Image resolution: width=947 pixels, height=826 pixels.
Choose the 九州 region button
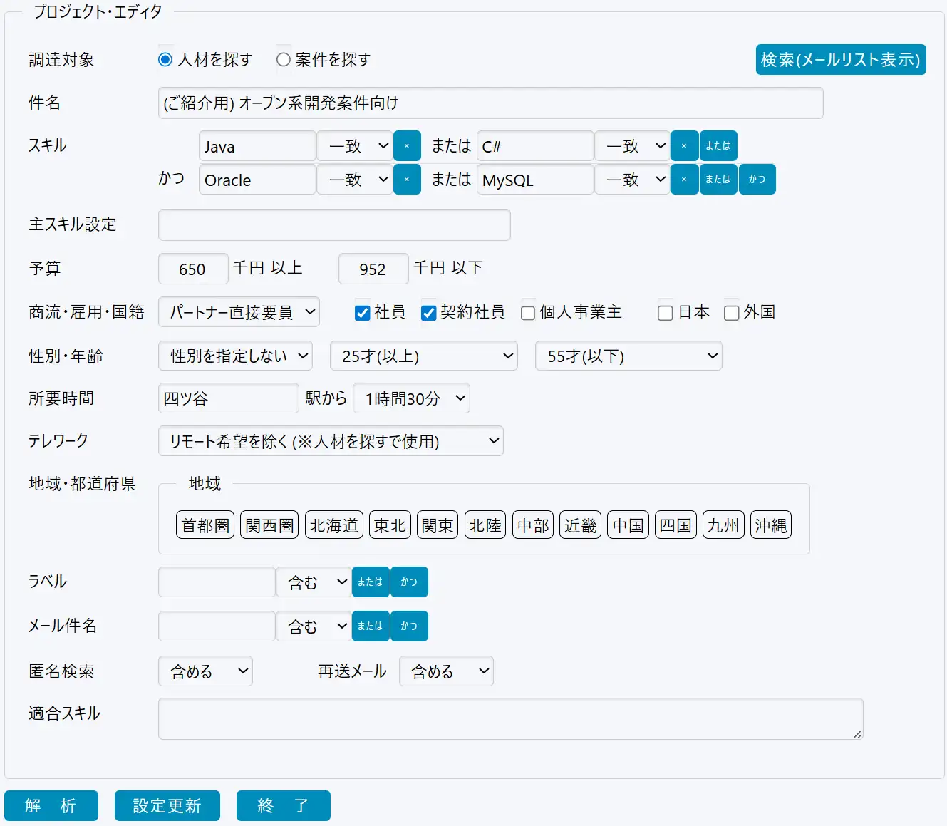723,525
